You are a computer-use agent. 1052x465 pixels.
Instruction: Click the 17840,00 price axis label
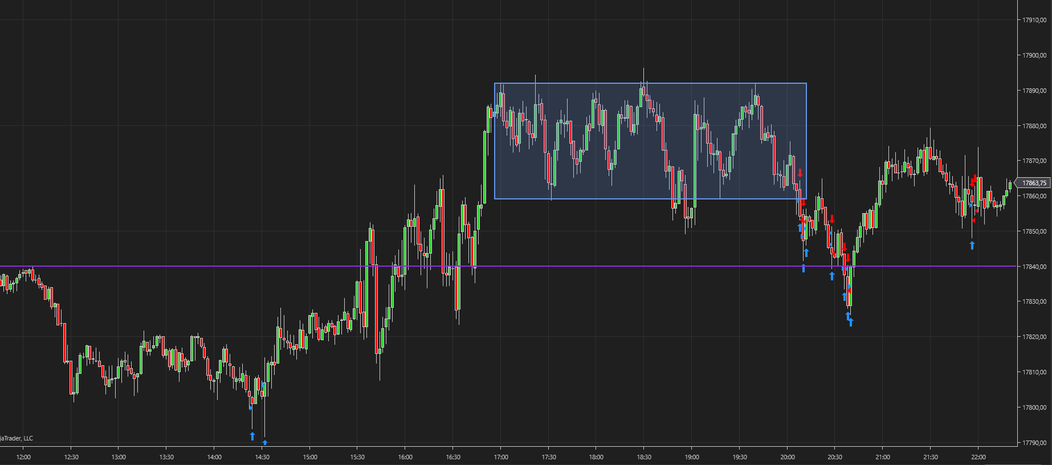pos(1034,267)
